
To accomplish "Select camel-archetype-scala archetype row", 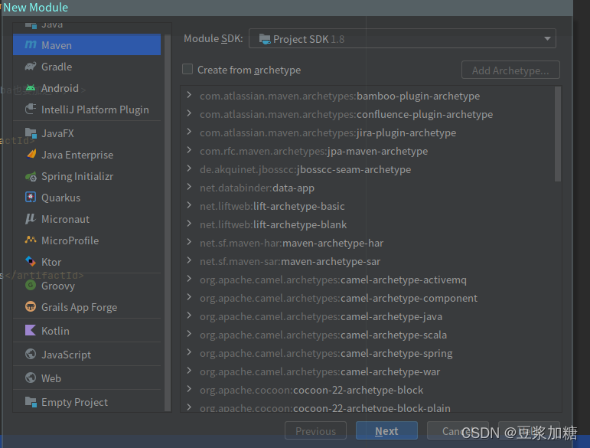I will (367, 335).
